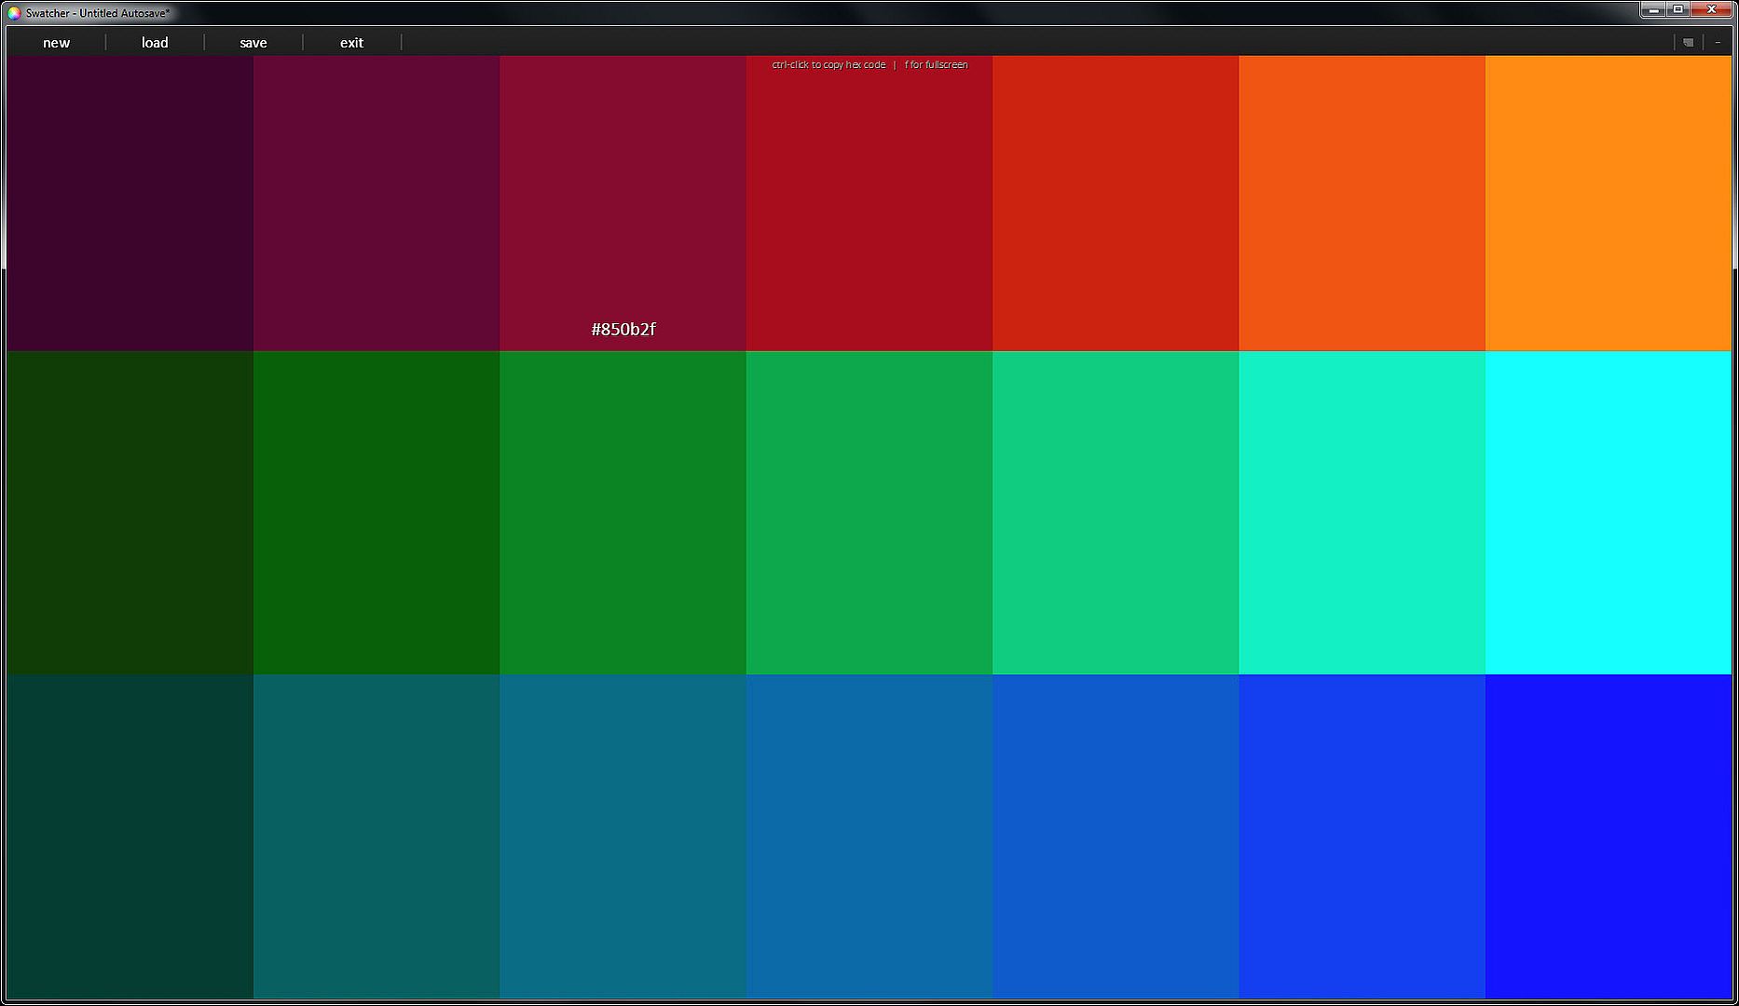This screenshot has width=1739, height=1006.
Task: Click "load" in the top menu
Action: coord(155,43)
